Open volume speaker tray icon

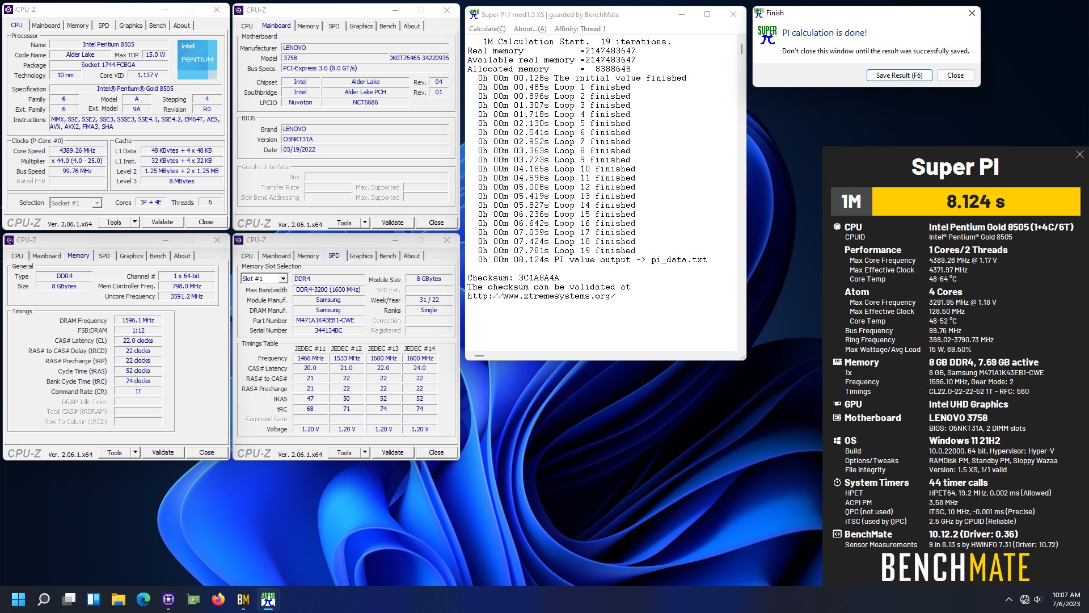[x=1038, y=599]
